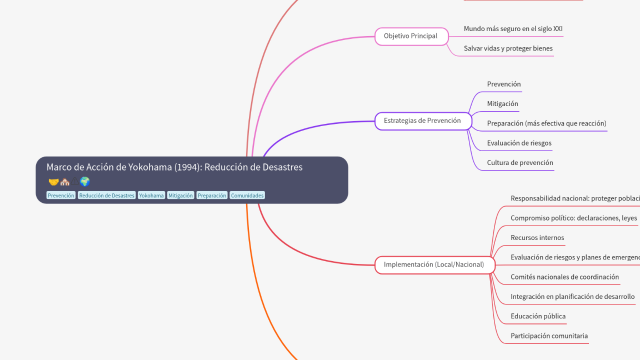This screenshot has height=360, width=640.
Task: Select 'Compromiso político: declaraciones, leyes'
Action: (x=574, y=218)
